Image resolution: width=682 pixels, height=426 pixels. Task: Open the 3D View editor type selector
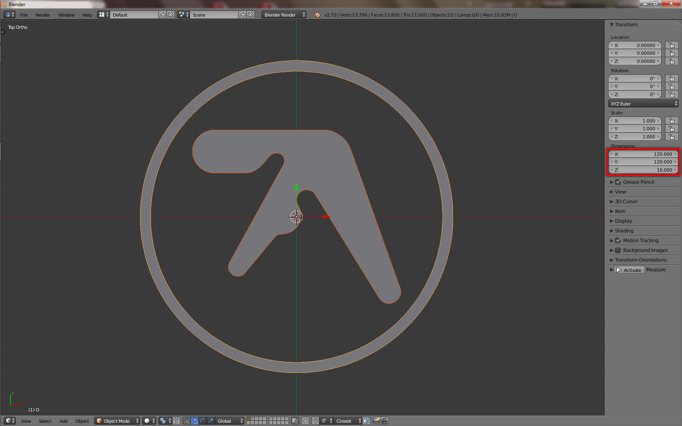10,421
